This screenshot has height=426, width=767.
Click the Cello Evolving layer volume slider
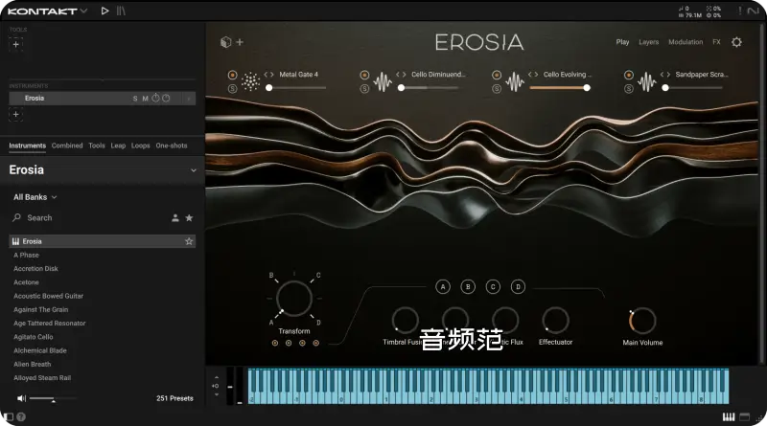click(560, 88)
